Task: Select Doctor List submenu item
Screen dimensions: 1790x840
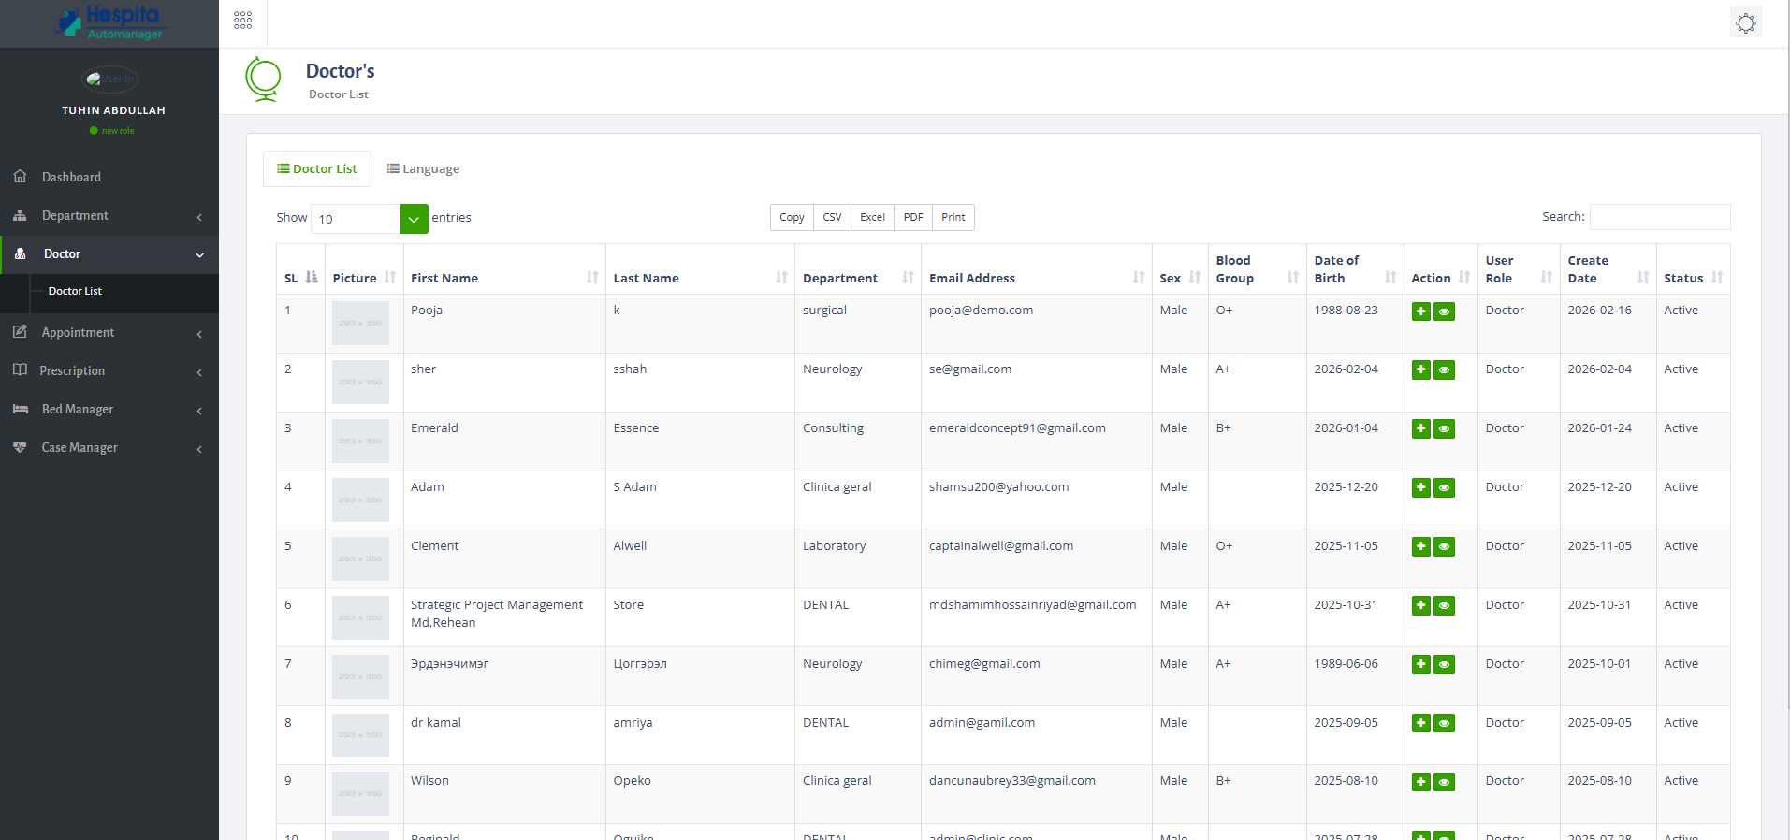Action: pos(75,291)
